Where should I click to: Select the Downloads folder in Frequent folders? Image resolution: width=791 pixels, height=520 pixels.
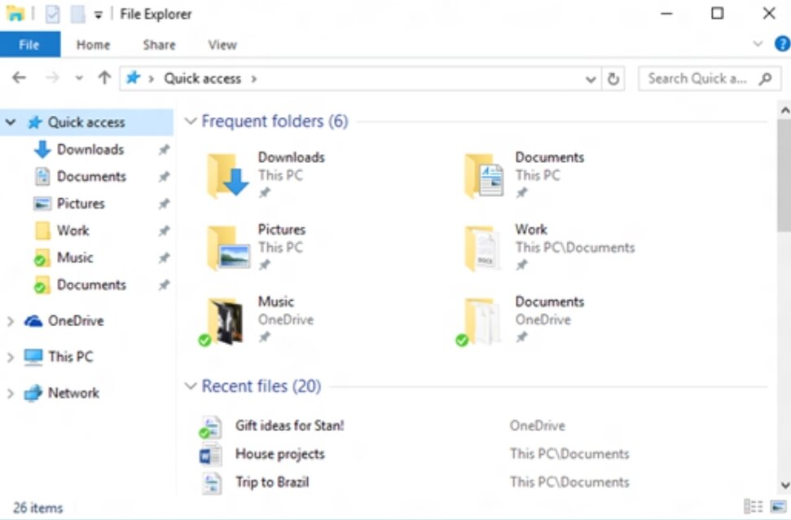click(x=266, y=174)
